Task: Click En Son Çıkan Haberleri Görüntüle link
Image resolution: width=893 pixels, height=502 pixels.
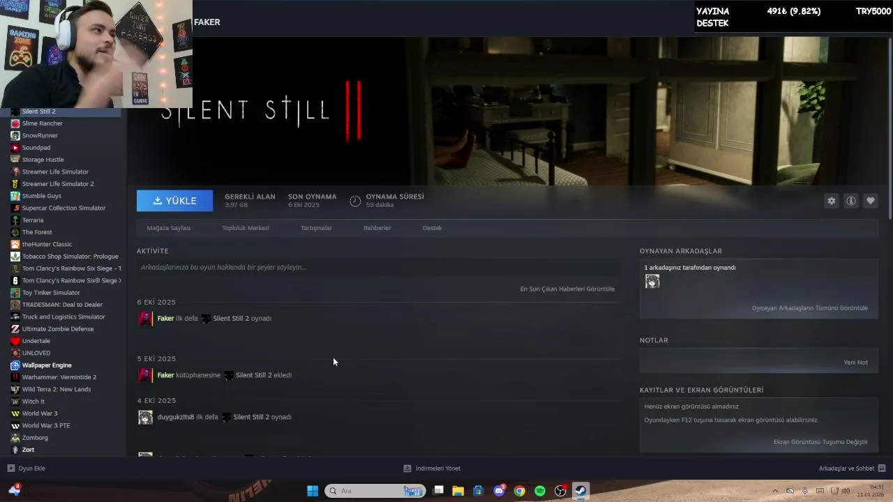Action: (567, 289)
